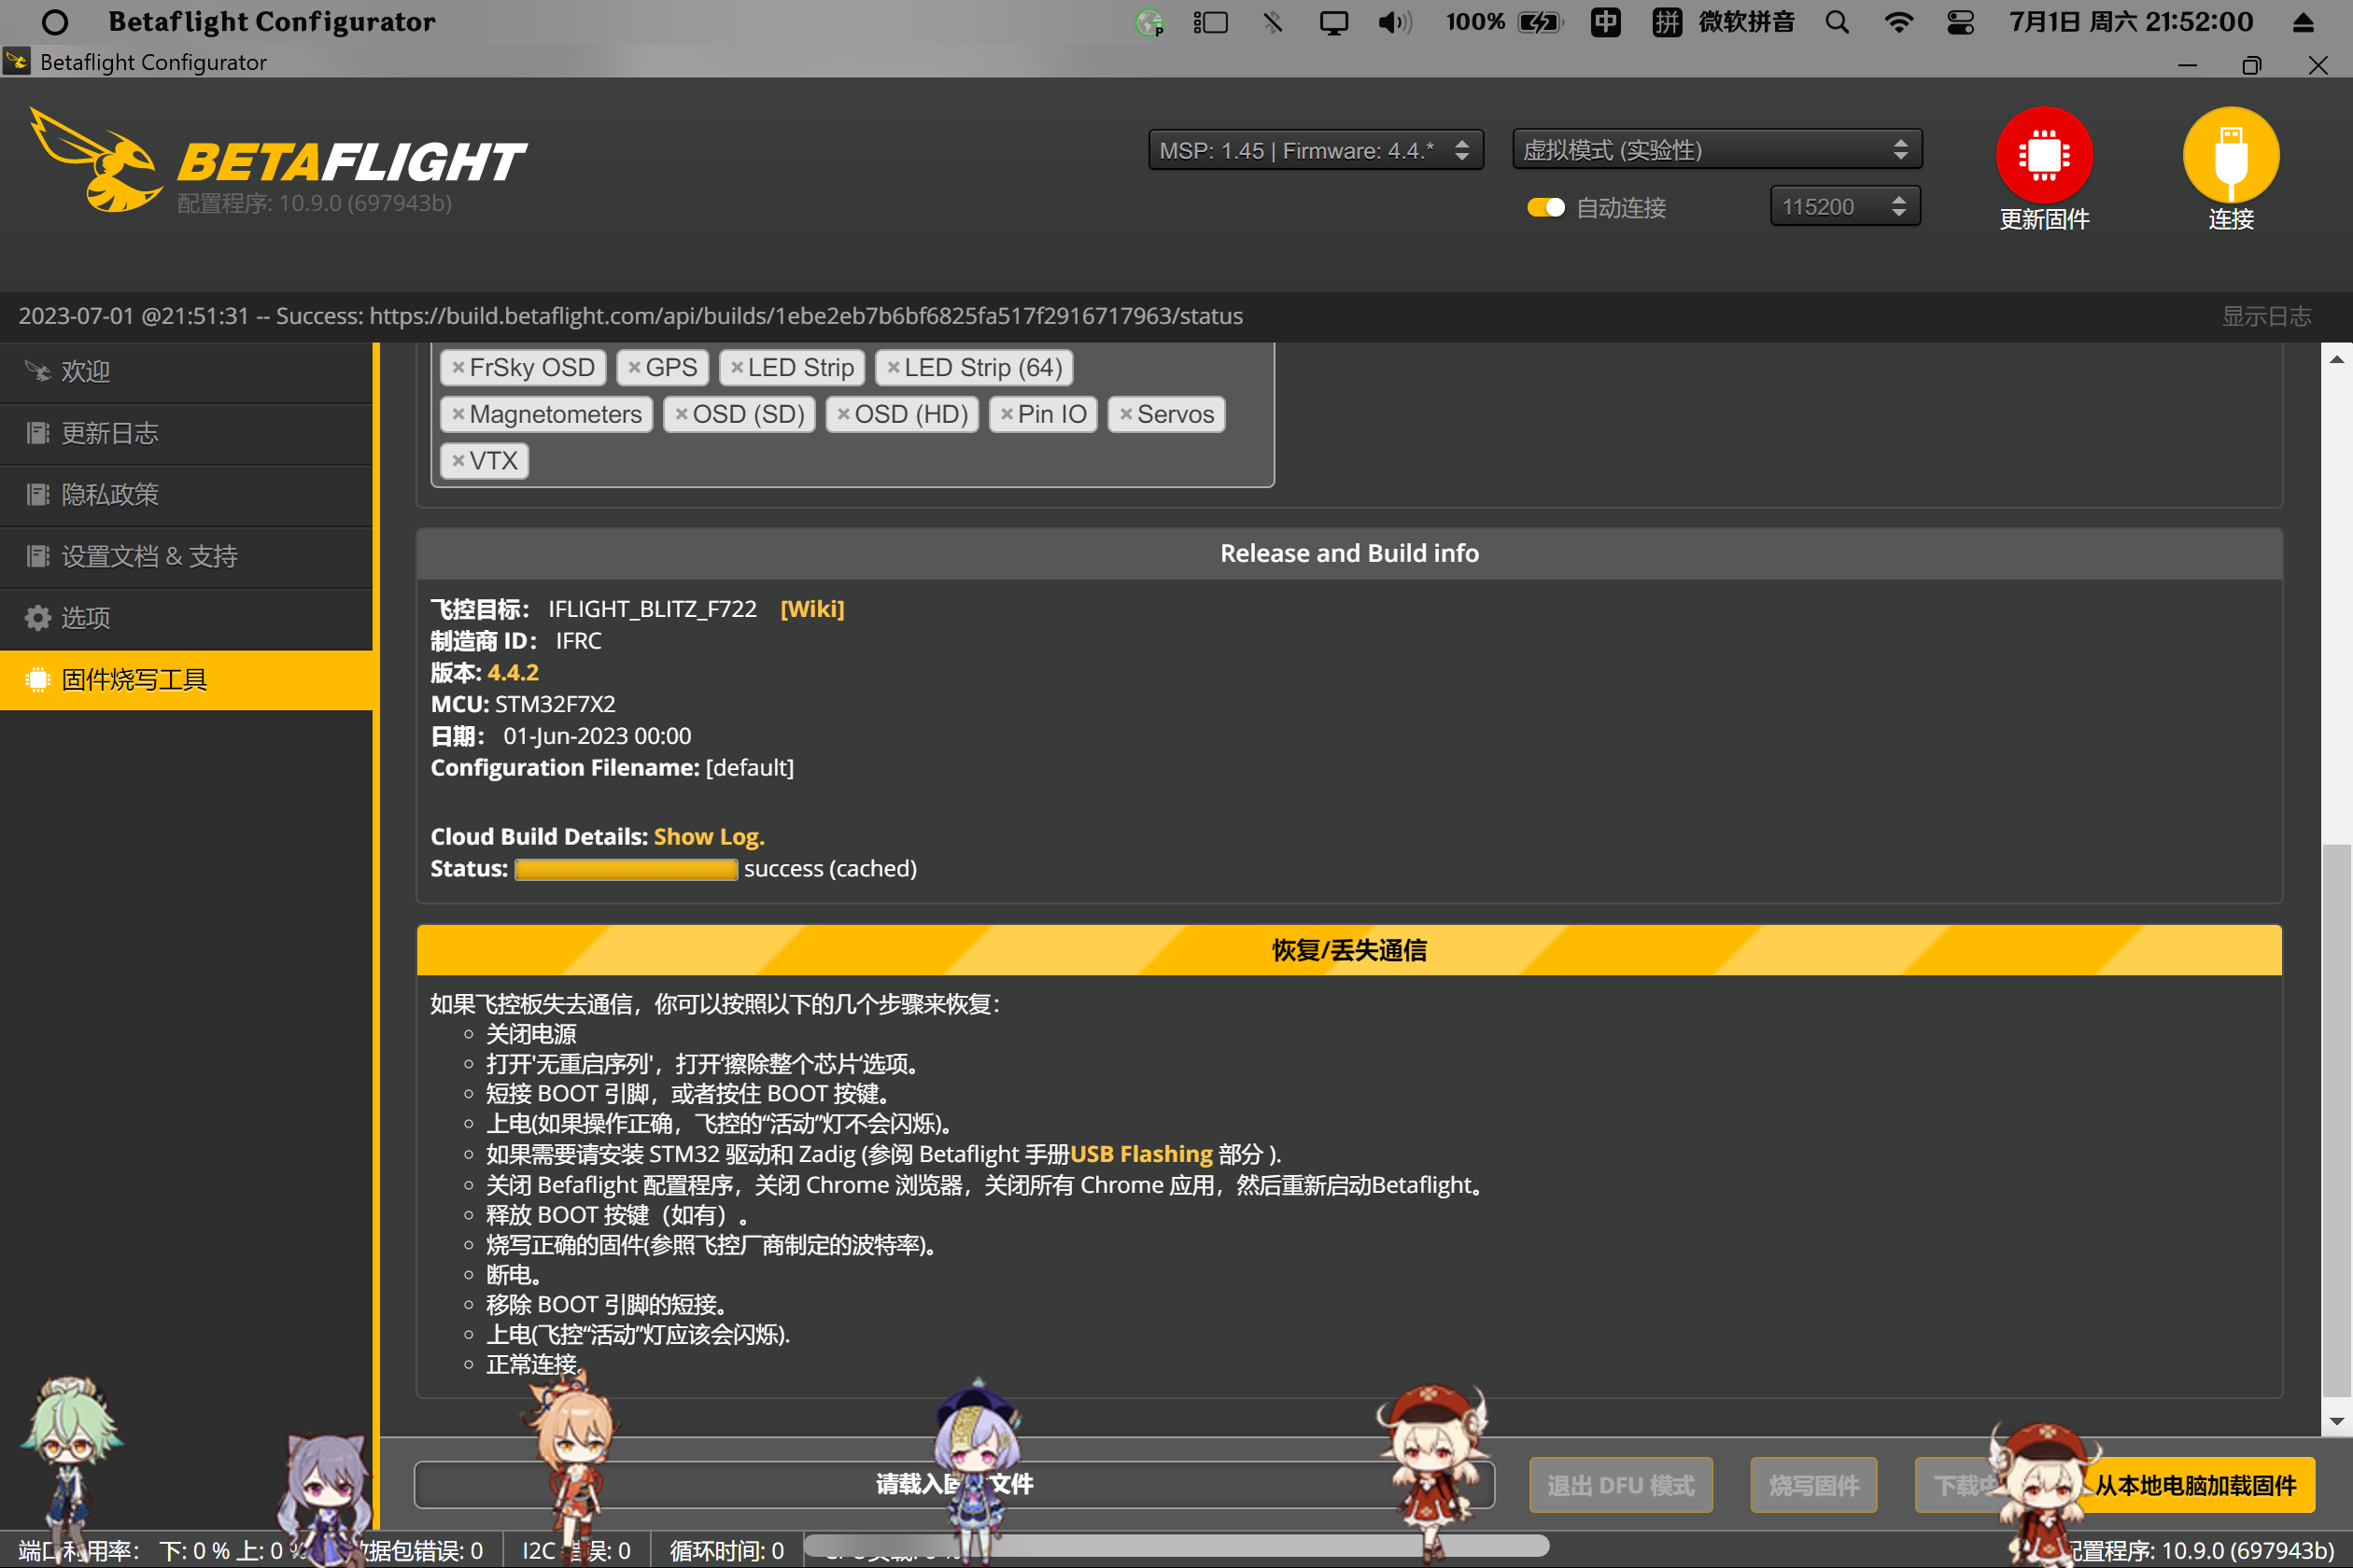This screenshot has height=1568, width=2353.
Task: Remove the Servos tag
Action: 1125,414
